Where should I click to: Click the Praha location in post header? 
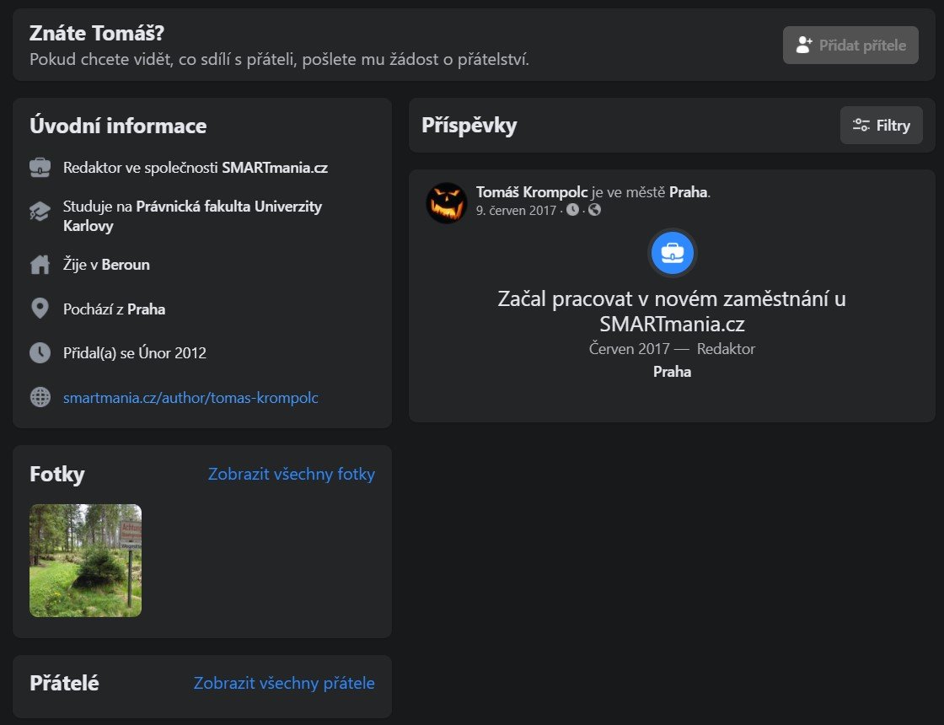click(688, 192)
